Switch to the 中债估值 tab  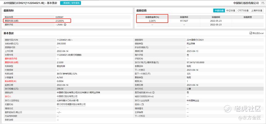(219, 10)
